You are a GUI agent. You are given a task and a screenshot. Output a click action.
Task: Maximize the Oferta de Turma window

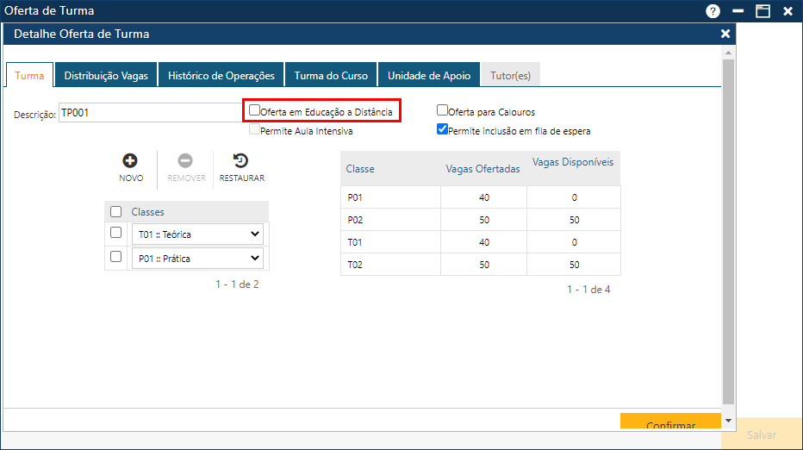click(763, 11)
